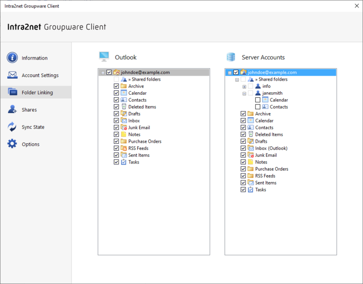Screen dimensions: 363x284
Task: Select Outlook Sent Items folder label
Action: 139,155
